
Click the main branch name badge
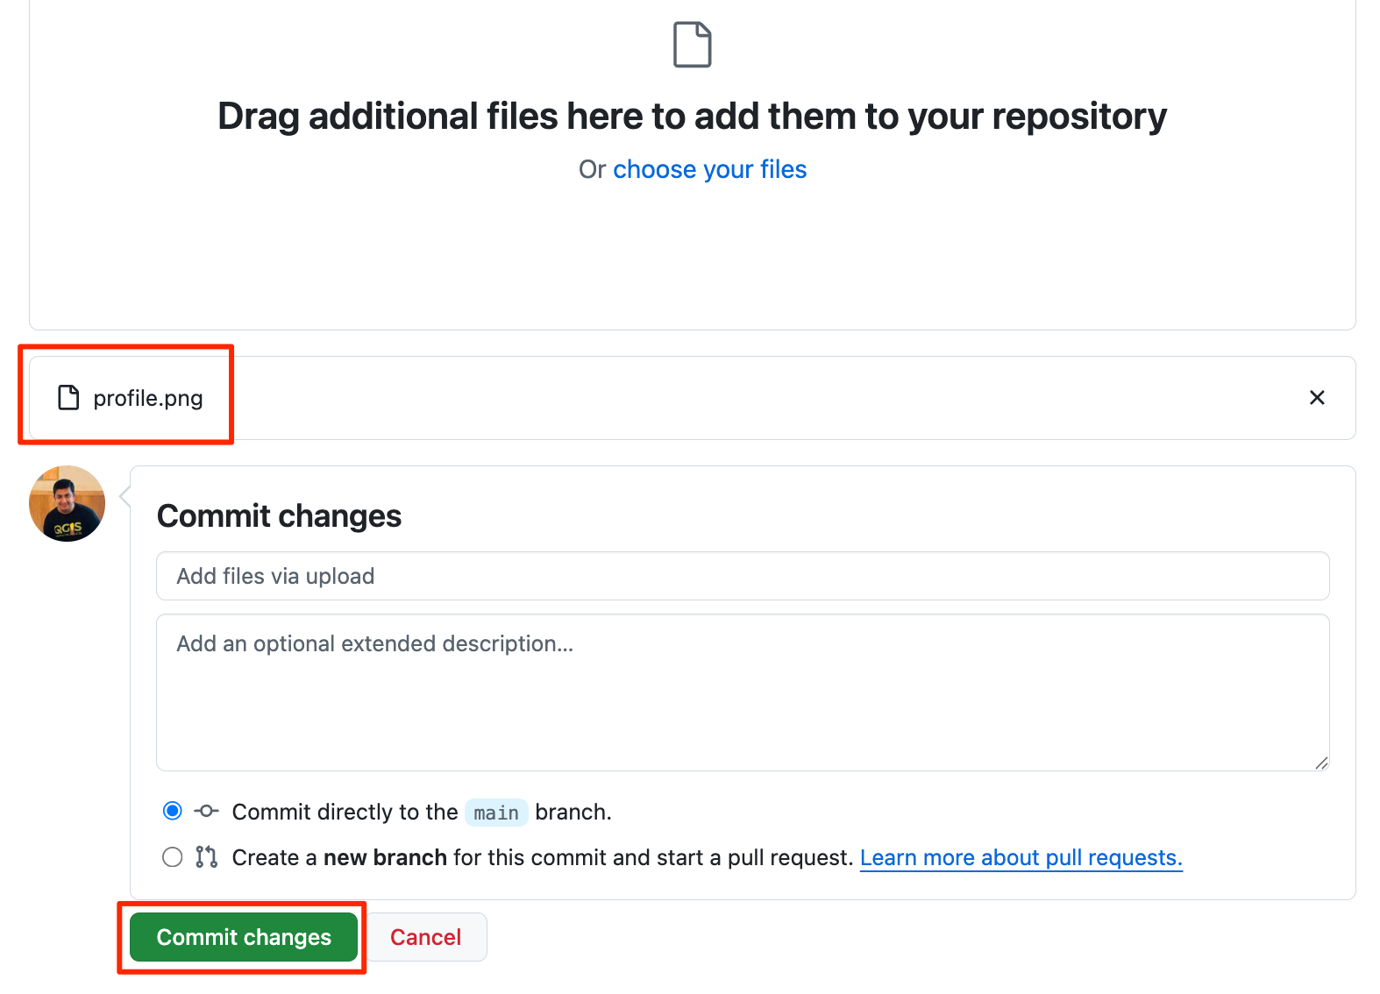[496, 813]
